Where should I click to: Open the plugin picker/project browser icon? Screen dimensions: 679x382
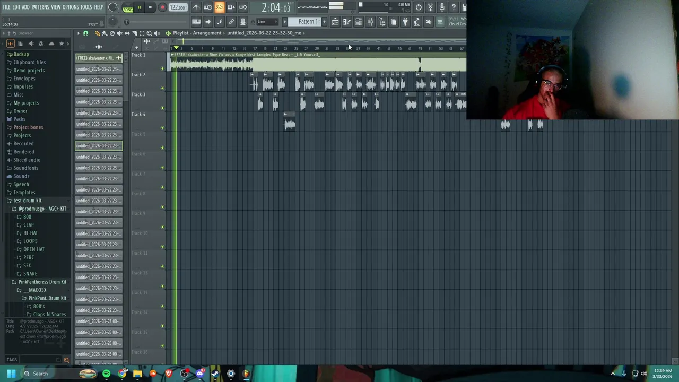coord(382,22)
